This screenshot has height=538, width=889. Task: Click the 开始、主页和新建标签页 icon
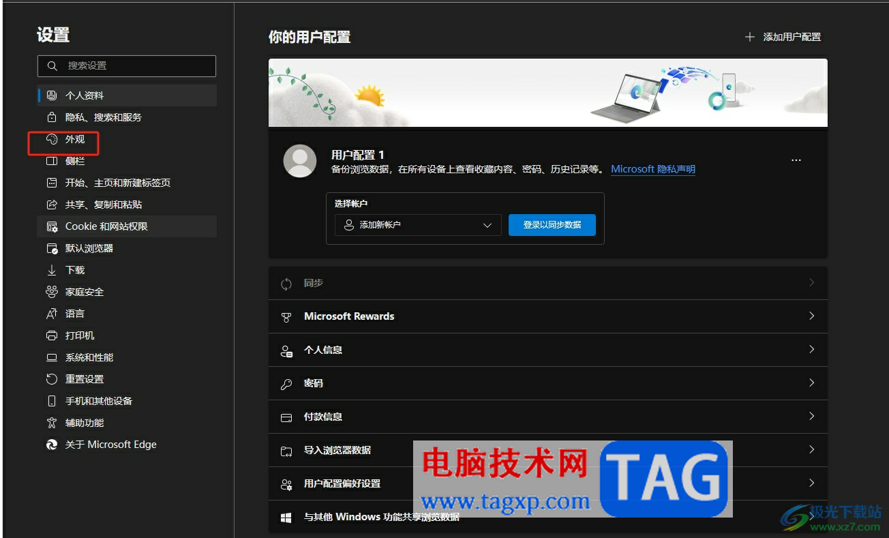[52, 183]
